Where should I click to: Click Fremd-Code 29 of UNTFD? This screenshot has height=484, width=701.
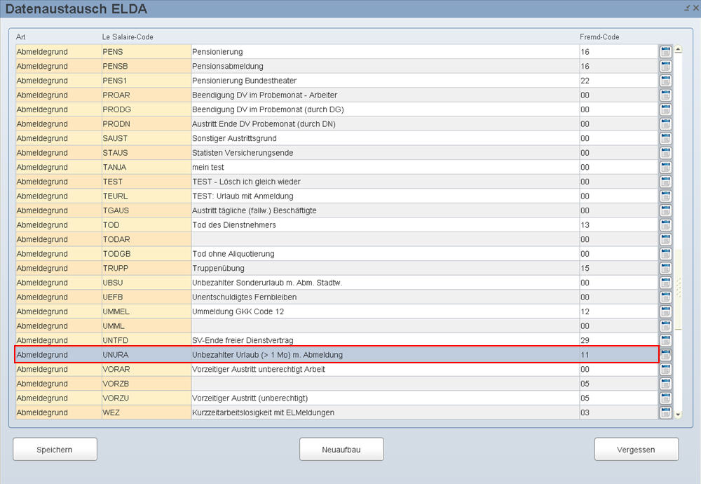coord(619,340)
